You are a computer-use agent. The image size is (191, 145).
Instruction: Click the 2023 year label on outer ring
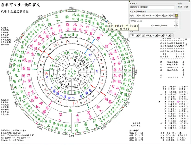pyautogui.click(x=104, y=127)
